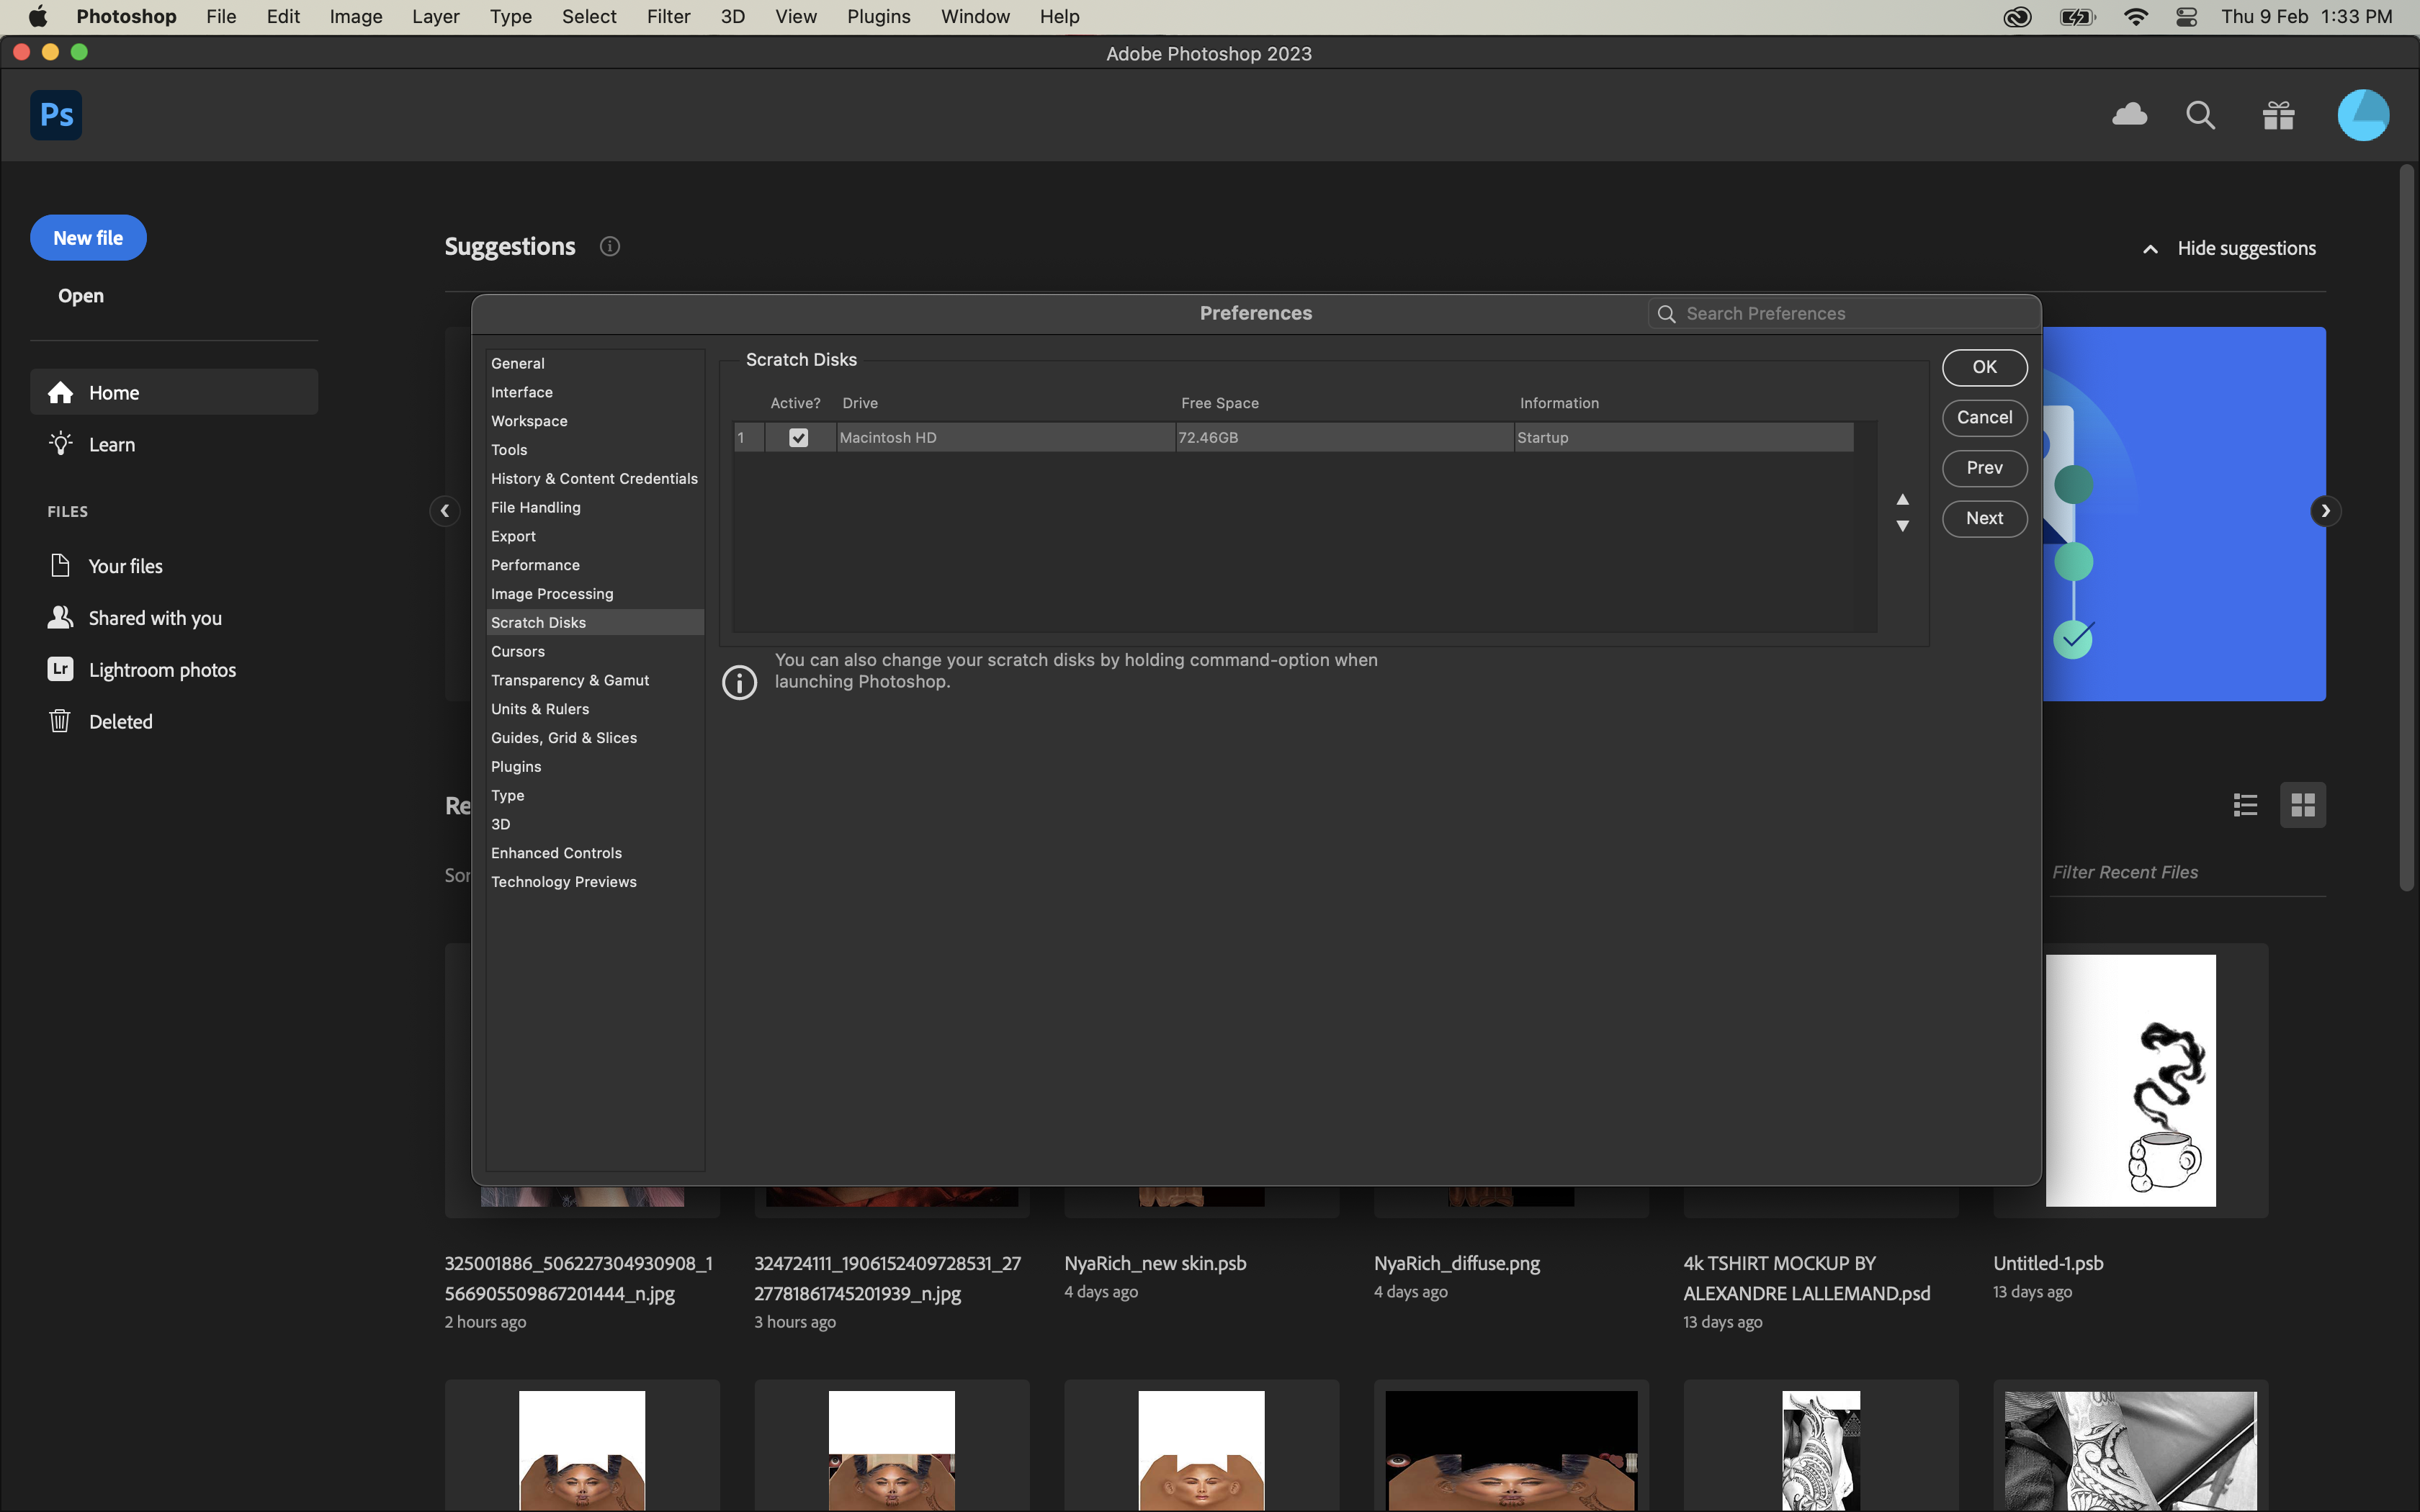Confirm preferences with OK button
This screenshot has width=2420, height=1512.
click(1984, 367)
